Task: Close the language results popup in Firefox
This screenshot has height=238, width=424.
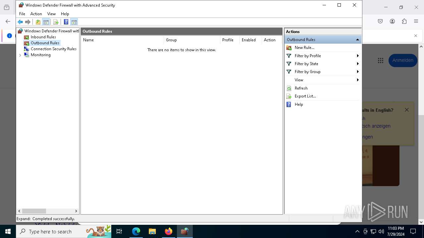Action: tap(407, 110)
